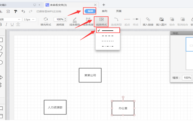Click the monitor icon on 文稿3 tab
193x121 pixels.
pyautogui.click(x=35, y=5)
